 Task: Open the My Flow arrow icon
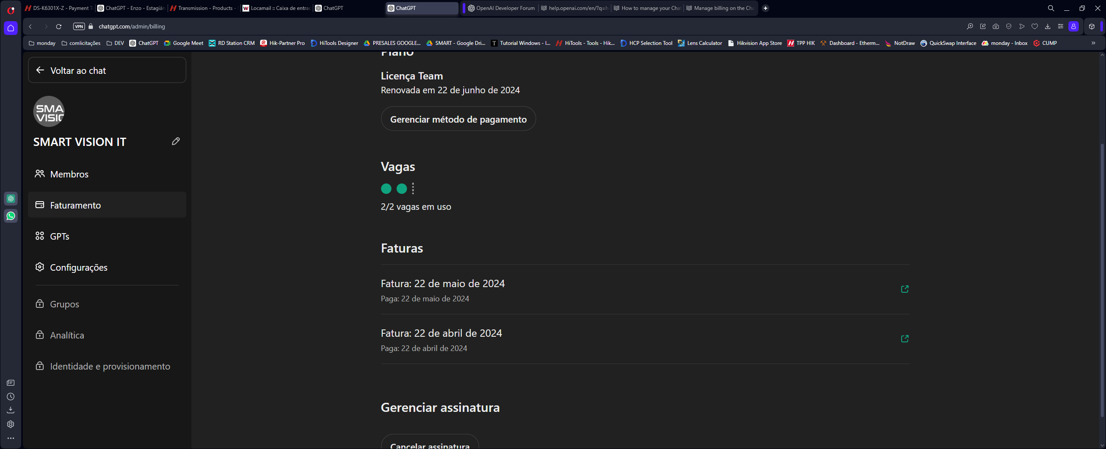point(1022,26)
